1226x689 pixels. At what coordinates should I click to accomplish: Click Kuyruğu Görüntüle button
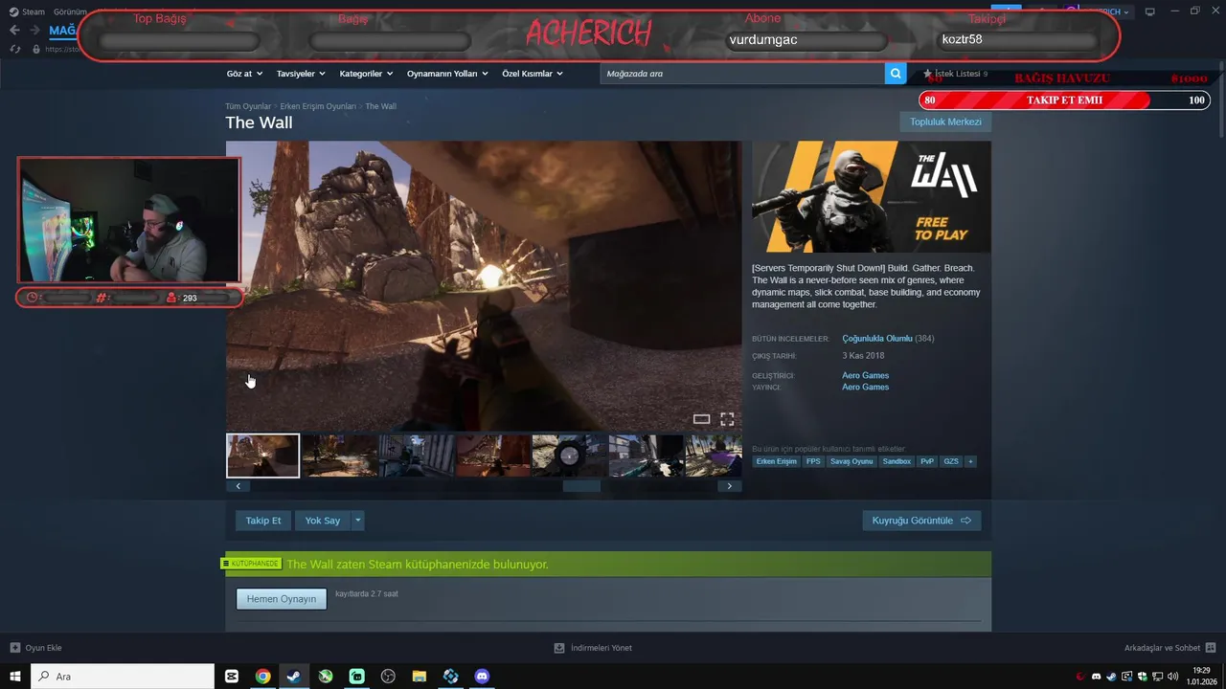coord(921,521)
